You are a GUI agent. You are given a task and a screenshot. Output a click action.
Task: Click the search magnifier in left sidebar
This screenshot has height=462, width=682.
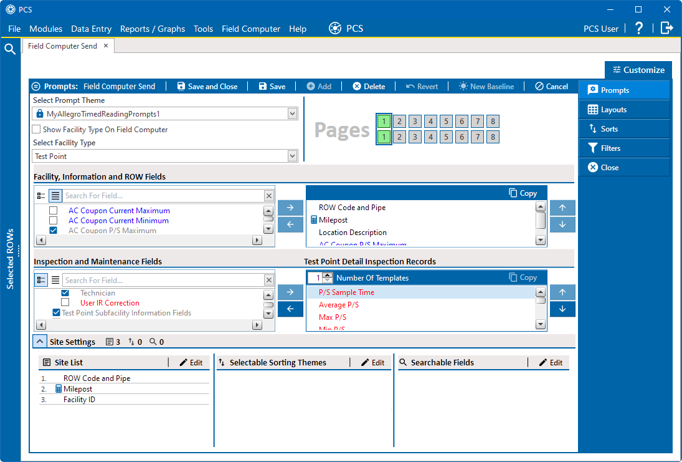[x=10, y=49]
